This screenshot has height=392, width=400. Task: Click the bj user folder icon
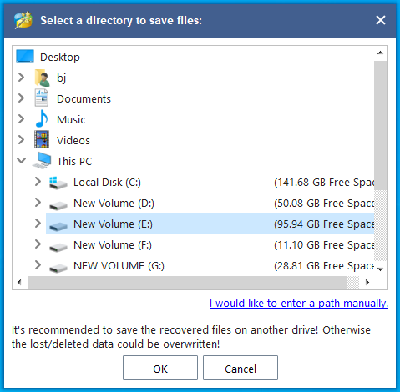42,78
